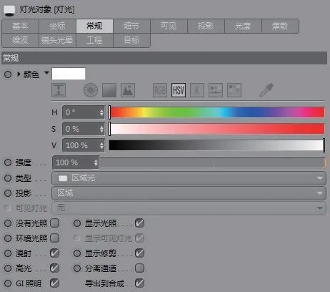Click on the saturation gradient slider
The height and width of the screenshot is (292, 330).
216,129
